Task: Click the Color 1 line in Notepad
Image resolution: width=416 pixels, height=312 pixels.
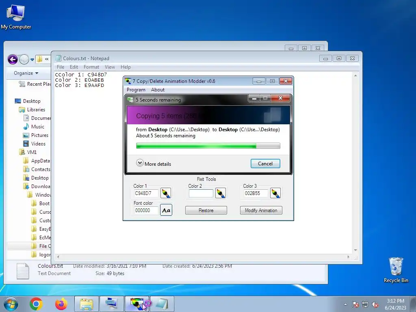Action: (81, 75)
